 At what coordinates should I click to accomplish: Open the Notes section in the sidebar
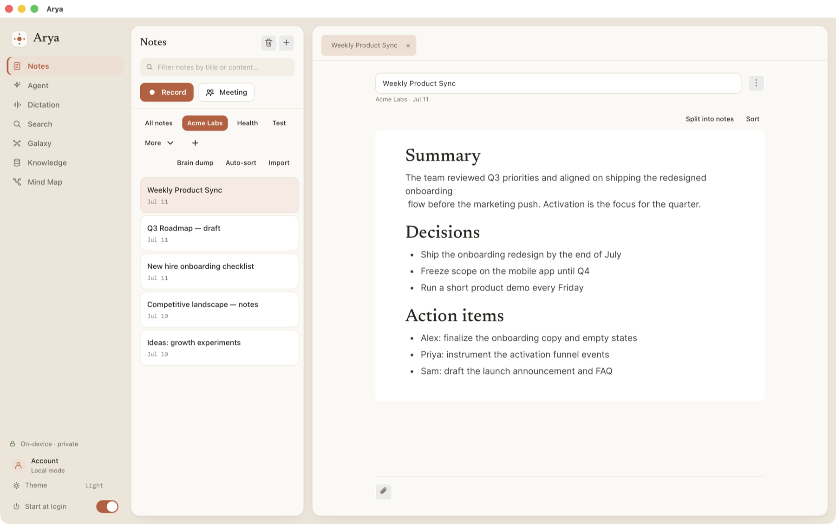[65, 66]
